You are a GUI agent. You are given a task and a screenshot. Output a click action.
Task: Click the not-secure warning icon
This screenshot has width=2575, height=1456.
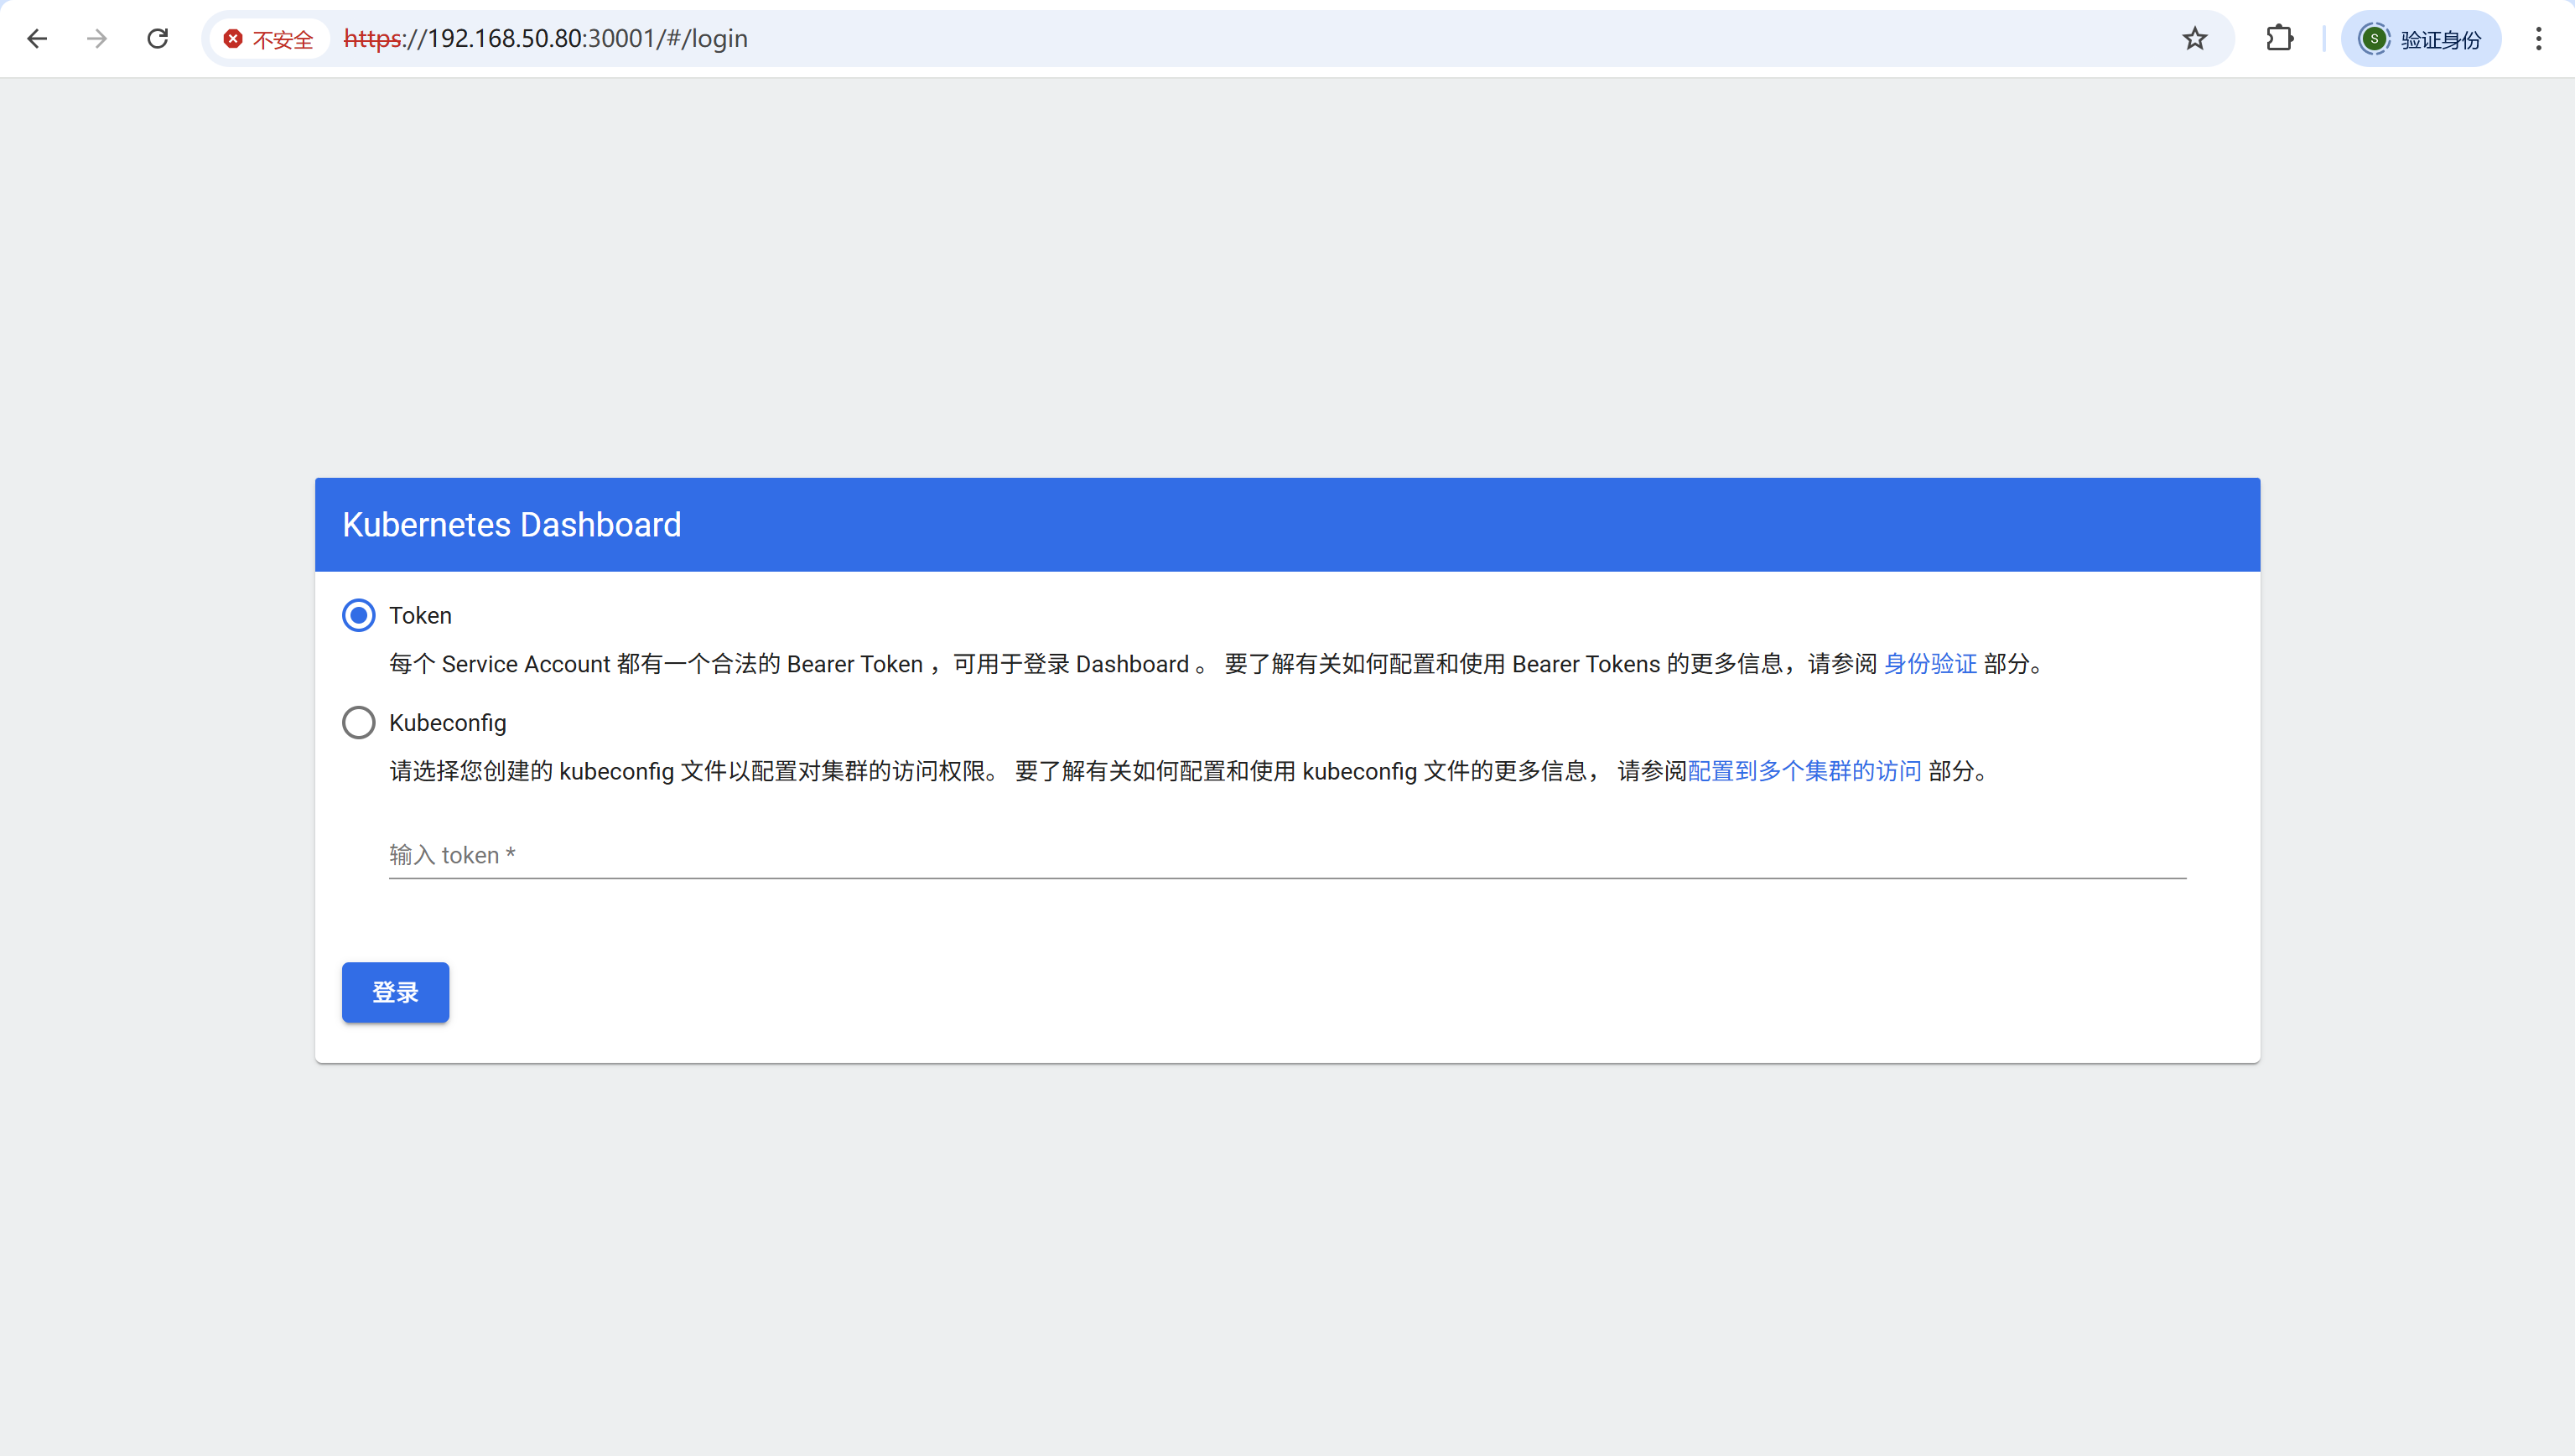tap(233, 39)
